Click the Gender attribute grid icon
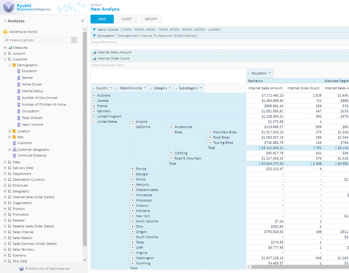 click(x=19, y=78)
